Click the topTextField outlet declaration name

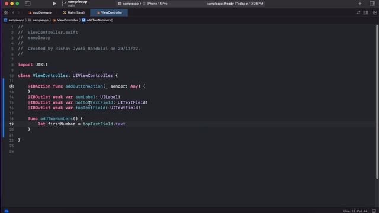(91, 108)
